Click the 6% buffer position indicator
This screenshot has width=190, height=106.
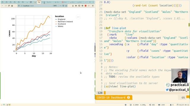(183, 97)
